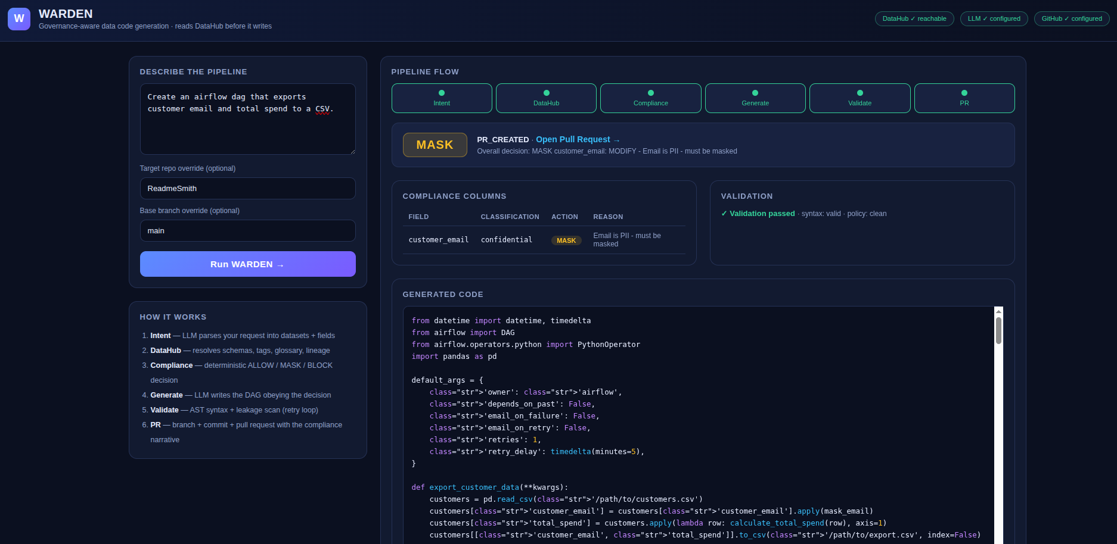Click the ACTION column header
This screenshot has width=1117, height=544.
(564, 217)
